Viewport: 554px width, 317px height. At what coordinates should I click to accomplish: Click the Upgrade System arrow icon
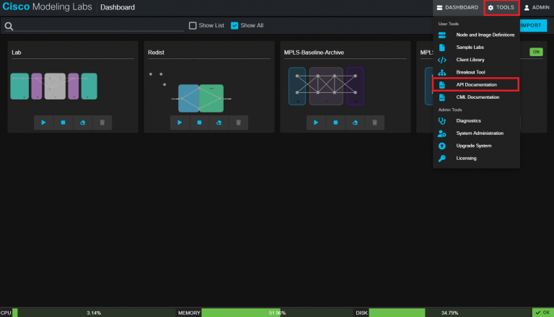tap(441, 146)
